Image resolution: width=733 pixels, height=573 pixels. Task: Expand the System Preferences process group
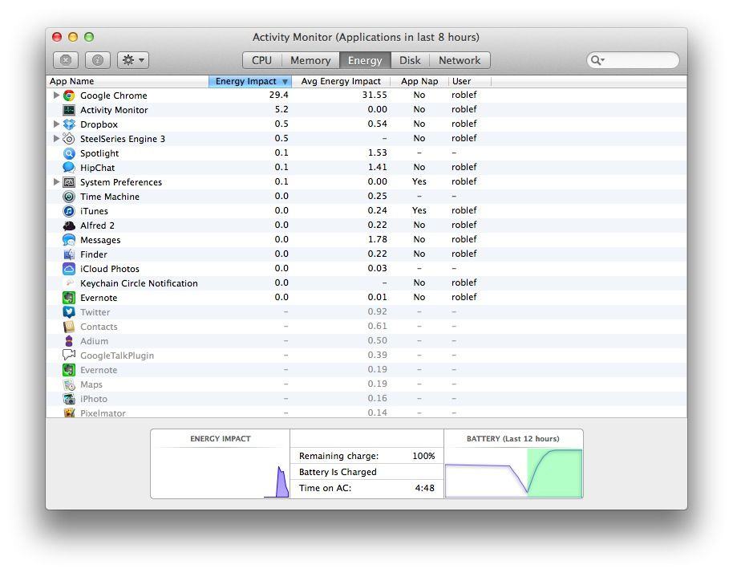click(x=56, y=181)
